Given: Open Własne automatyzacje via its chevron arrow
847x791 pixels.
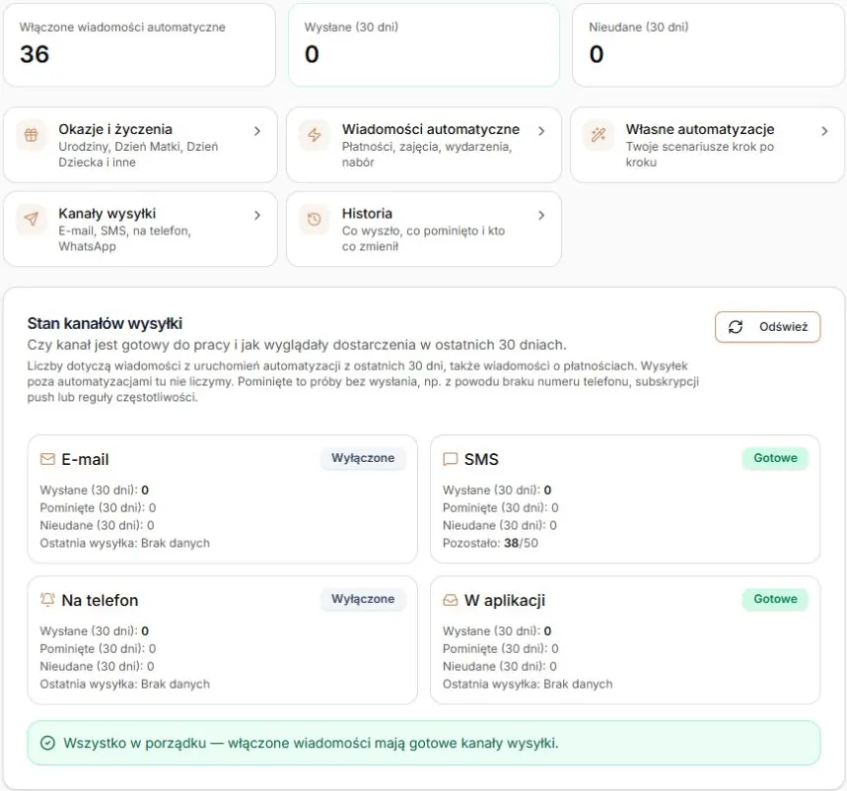Looking at the screenshot, I should click(824, 131).
